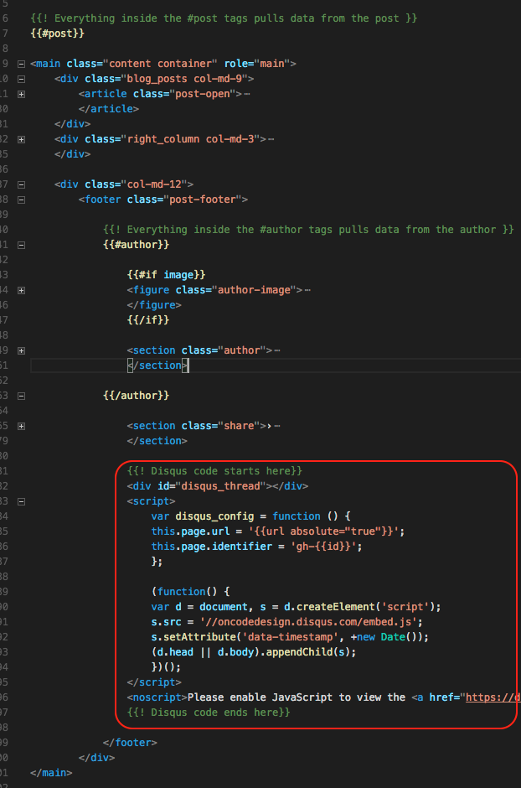Toggle fold marker beside {{/author}} line
This screenshot has height=788, width=521.
pyautogui.click(x=21, y=396)
